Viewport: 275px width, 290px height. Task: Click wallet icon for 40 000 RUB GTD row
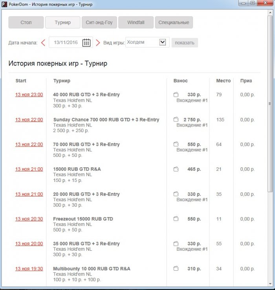coord(176,95)
